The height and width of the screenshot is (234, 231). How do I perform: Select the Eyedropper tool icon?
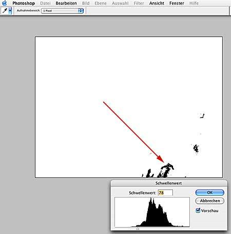click(x=5, y=11)
